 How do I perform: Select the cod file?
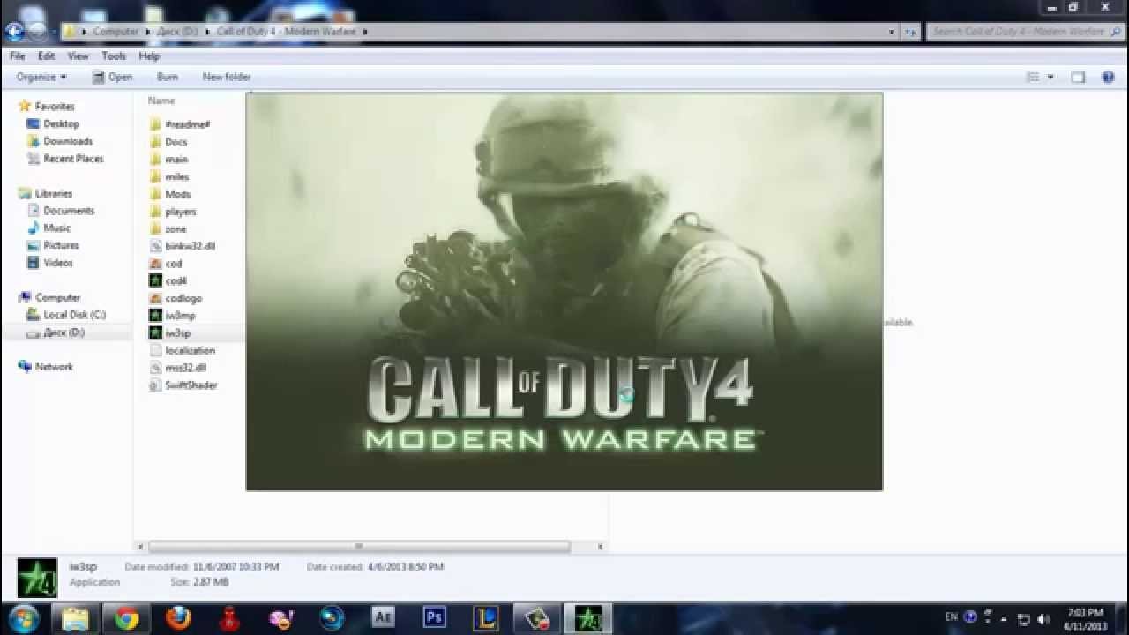tap(166, 264)
